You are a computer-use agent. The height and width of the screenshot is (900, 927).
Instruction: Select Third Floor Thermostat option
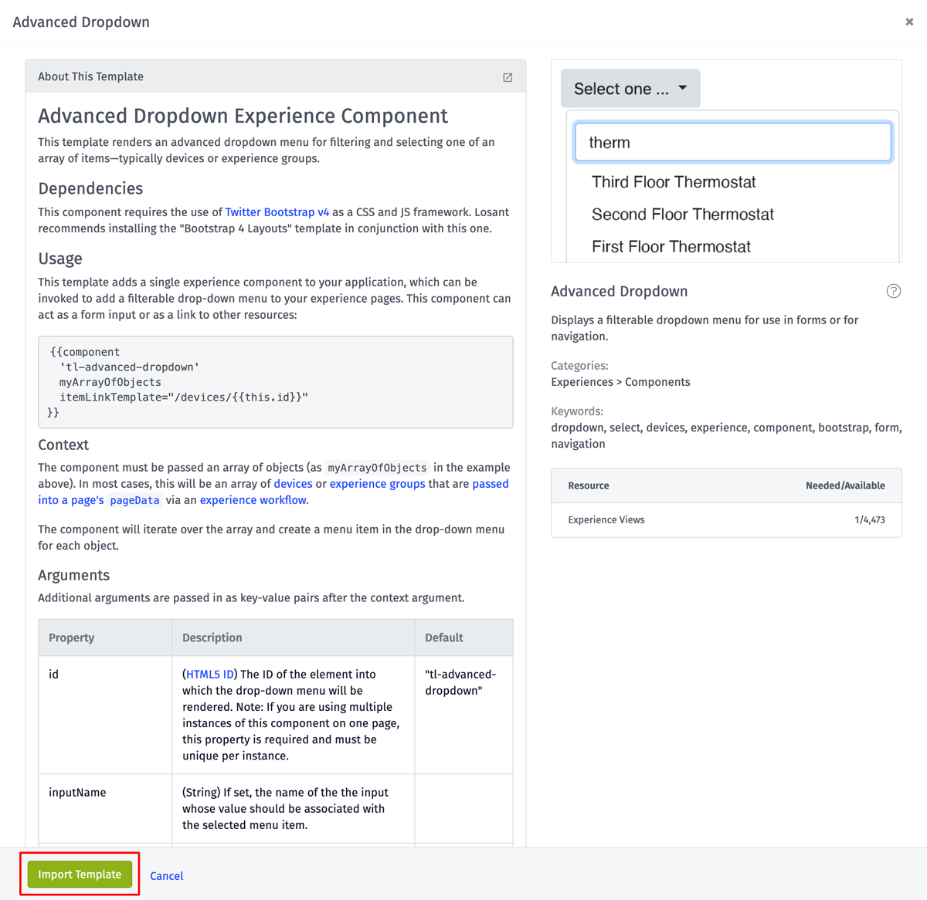click(674, 182)
